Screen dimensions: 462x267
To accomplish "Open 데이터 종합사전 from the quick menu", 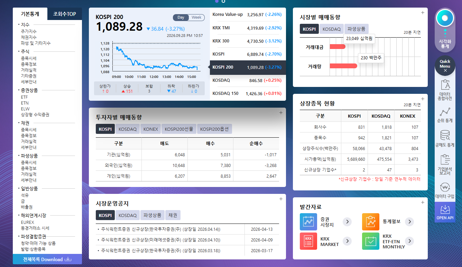I will 445,90.
